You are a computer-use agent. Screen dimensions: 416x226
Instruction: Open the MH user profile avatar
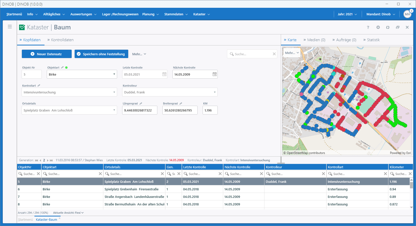(407, 14)
